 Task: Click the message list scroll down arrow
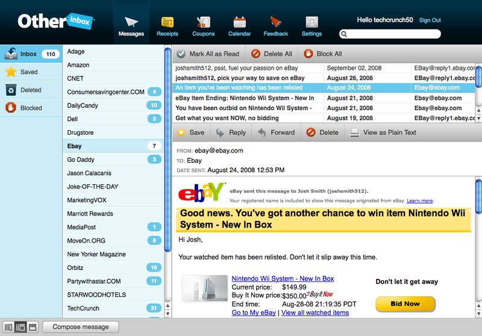(x=478, y=118)
